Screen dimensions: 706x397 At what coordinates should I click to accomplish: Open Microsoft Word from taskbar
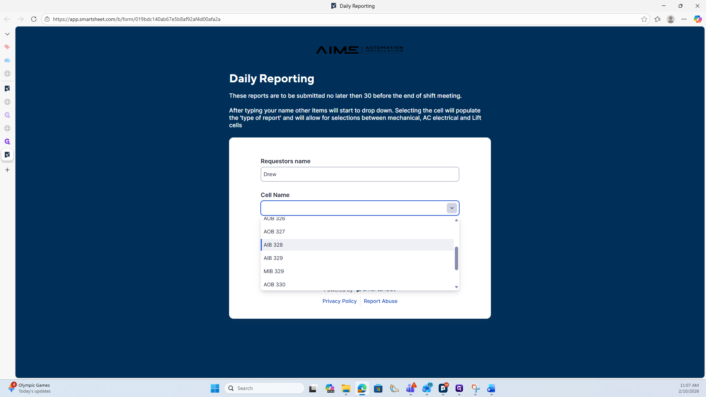tap(491, 389)
